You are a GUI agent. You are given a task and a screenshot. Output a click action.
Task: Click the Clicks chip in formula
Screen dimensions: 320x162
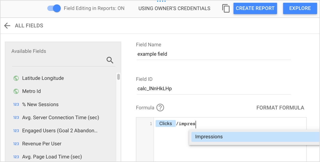[x=165, y=124]
